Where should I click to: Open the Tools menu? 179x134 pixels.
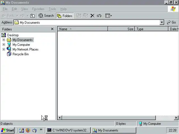coord(52,9)
